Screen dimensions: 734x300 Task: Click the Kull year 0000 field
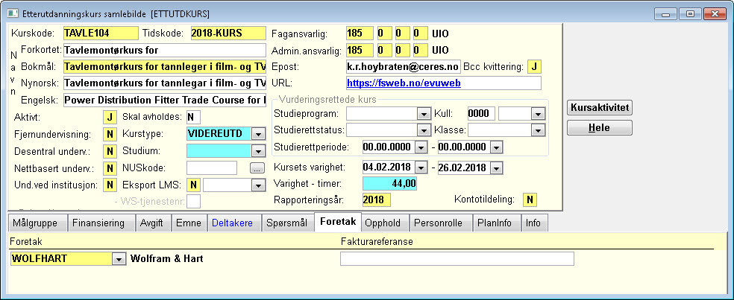point(480,114)
